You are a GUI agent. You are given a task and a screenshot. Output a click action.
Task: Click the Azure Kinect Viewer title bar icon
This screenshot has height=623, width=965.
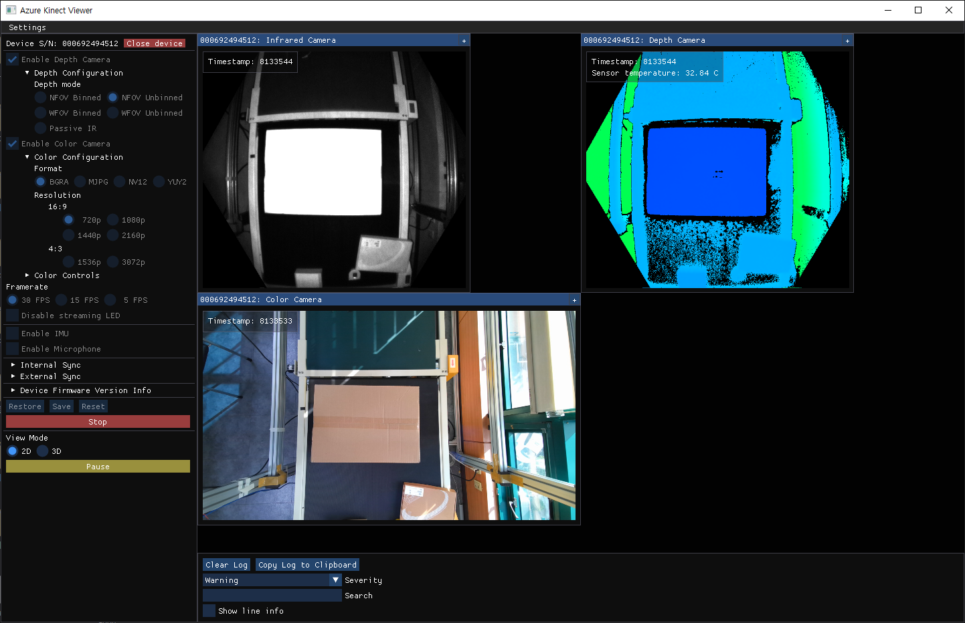pos(11,10)
